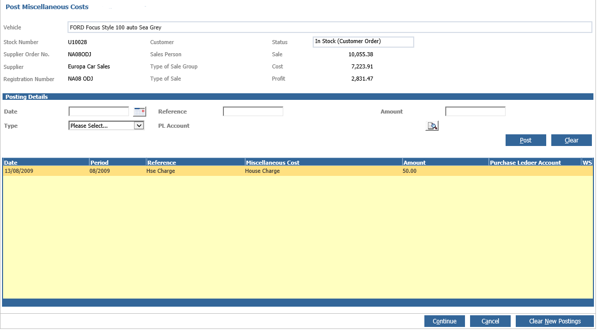Sort by Purchase Ledger Account column header
Image resolution: width=599 pixels, height=331 pixels.
535,162
